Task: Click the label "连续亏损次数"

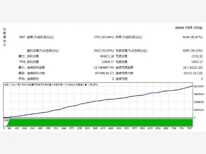Action: tap(124, 73)
